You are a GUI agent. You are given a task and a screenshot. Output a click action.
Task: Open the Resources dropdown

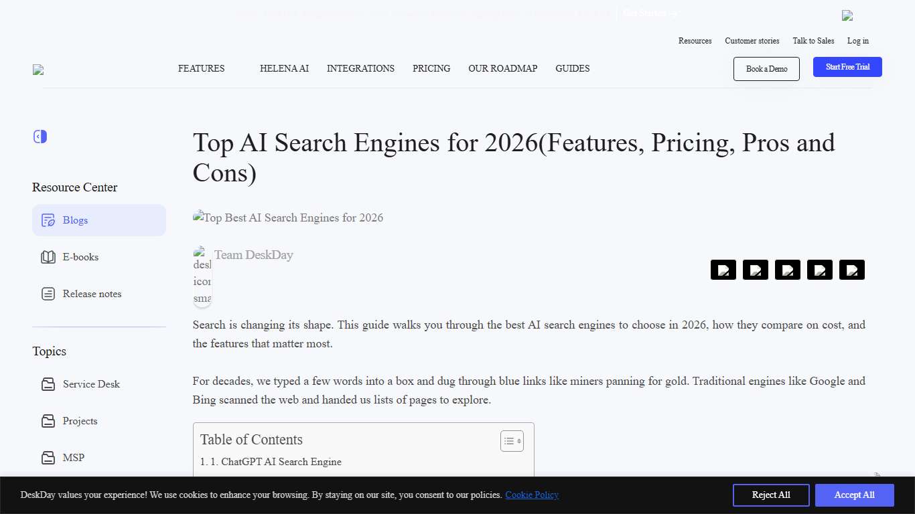click(x=695, y=41)
